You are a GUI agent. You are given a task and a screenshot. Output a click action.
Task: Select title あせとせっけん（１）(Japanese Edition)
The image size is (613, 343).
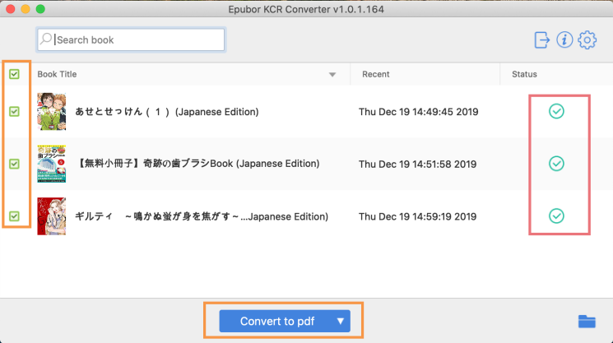(x=167, y=112)
